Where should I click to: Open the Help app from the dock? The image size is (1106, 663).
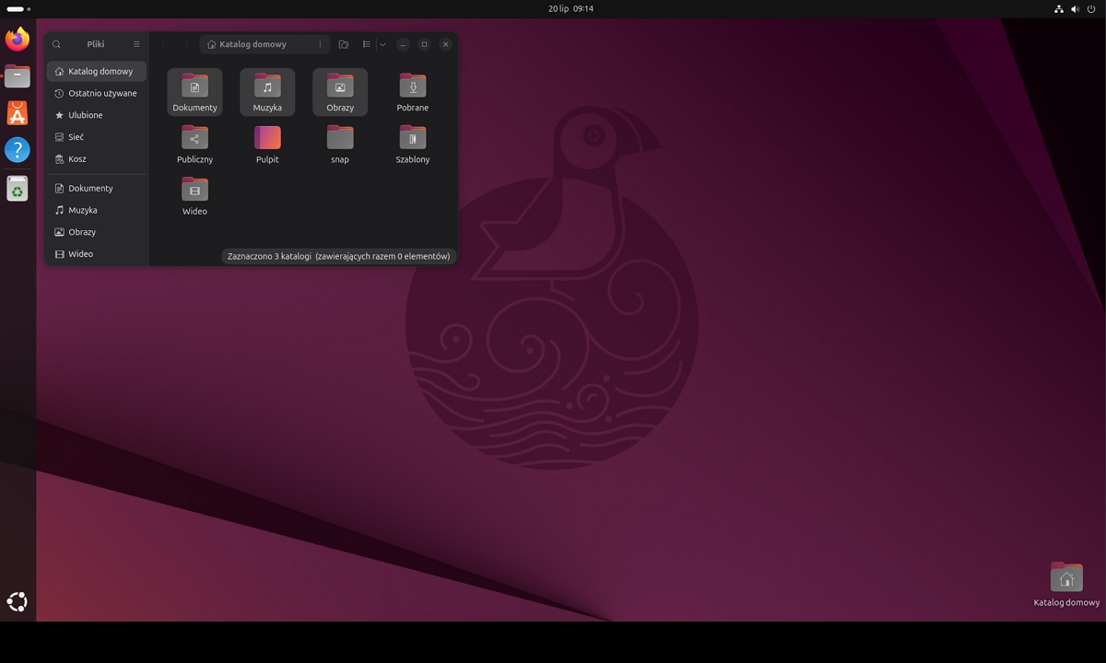(x=17, y=149)
